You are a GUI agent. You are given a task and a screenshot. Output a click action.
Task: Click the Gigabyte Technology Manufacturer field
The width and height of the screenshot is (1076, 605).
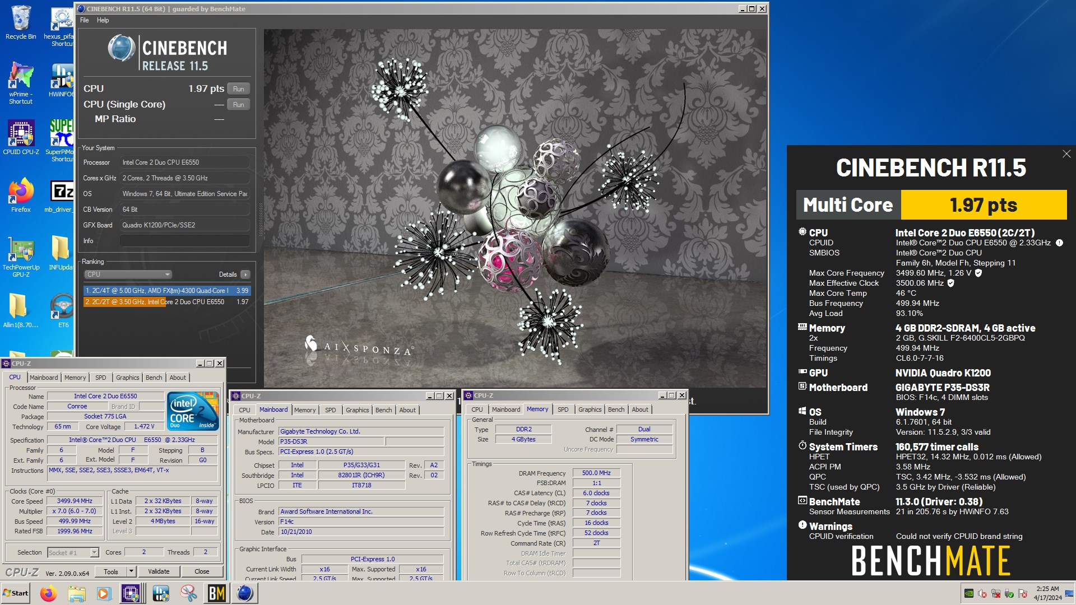[361, 431]
